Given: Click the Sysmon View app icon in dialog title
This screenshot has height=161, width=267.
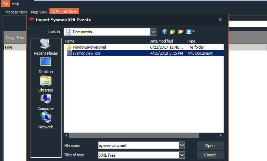Looking at the screenshot, I should 32,20.
